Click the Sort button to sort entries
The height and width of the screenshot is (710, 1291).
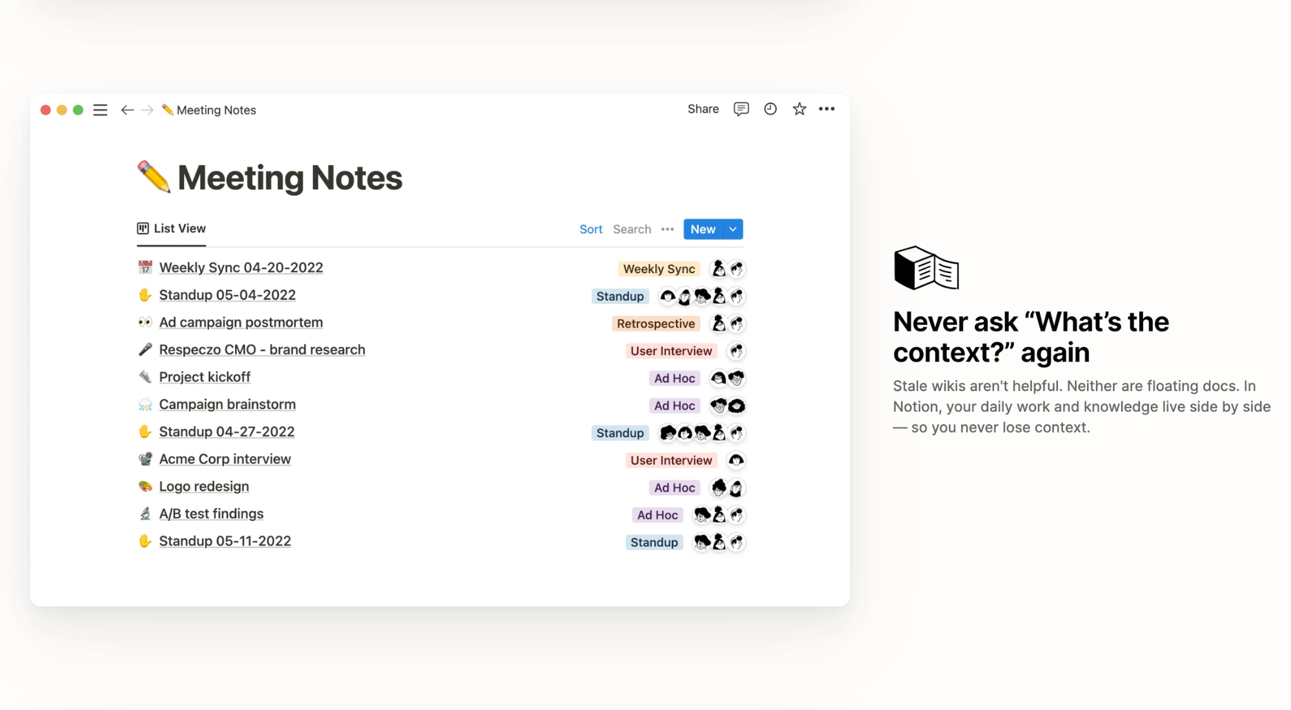(x=590, y=228)
